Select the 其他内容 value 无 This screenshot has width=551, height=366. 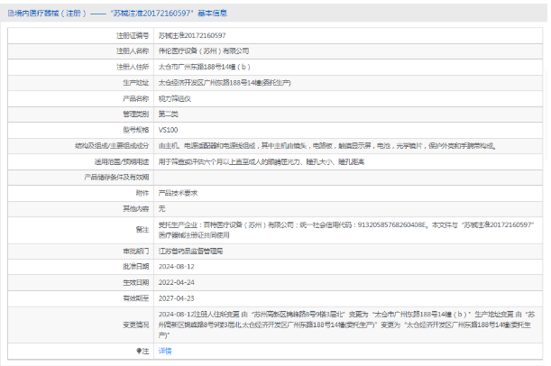161,209
